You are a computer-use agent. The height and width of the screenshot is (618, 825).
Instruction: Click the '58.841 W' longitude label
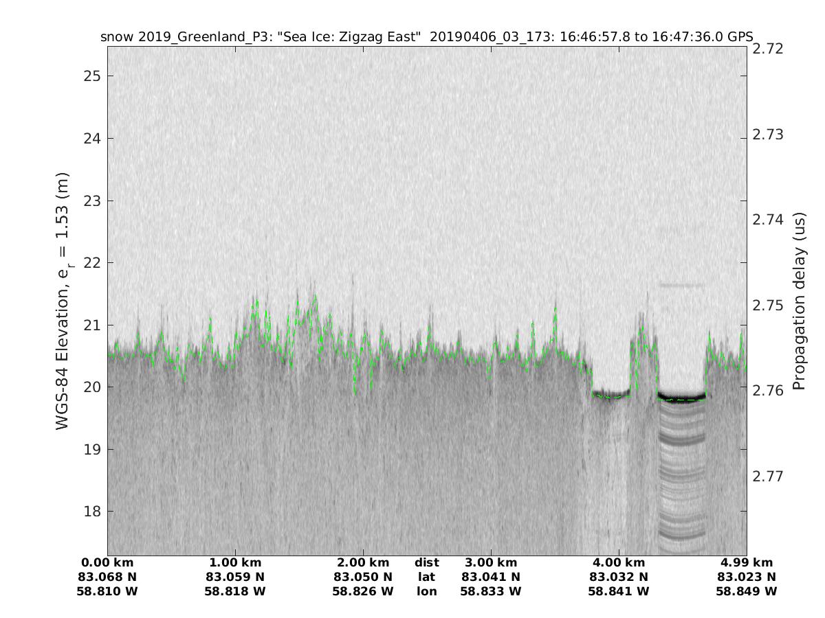tap(619, 591)
